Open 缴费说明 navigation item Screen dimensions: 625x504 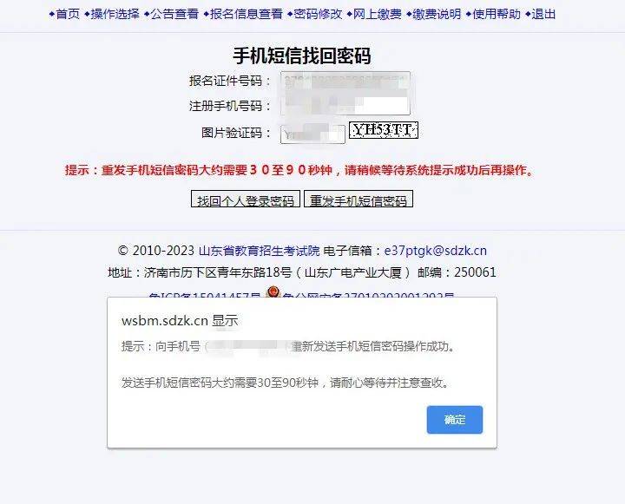click(x=437, y=15)
